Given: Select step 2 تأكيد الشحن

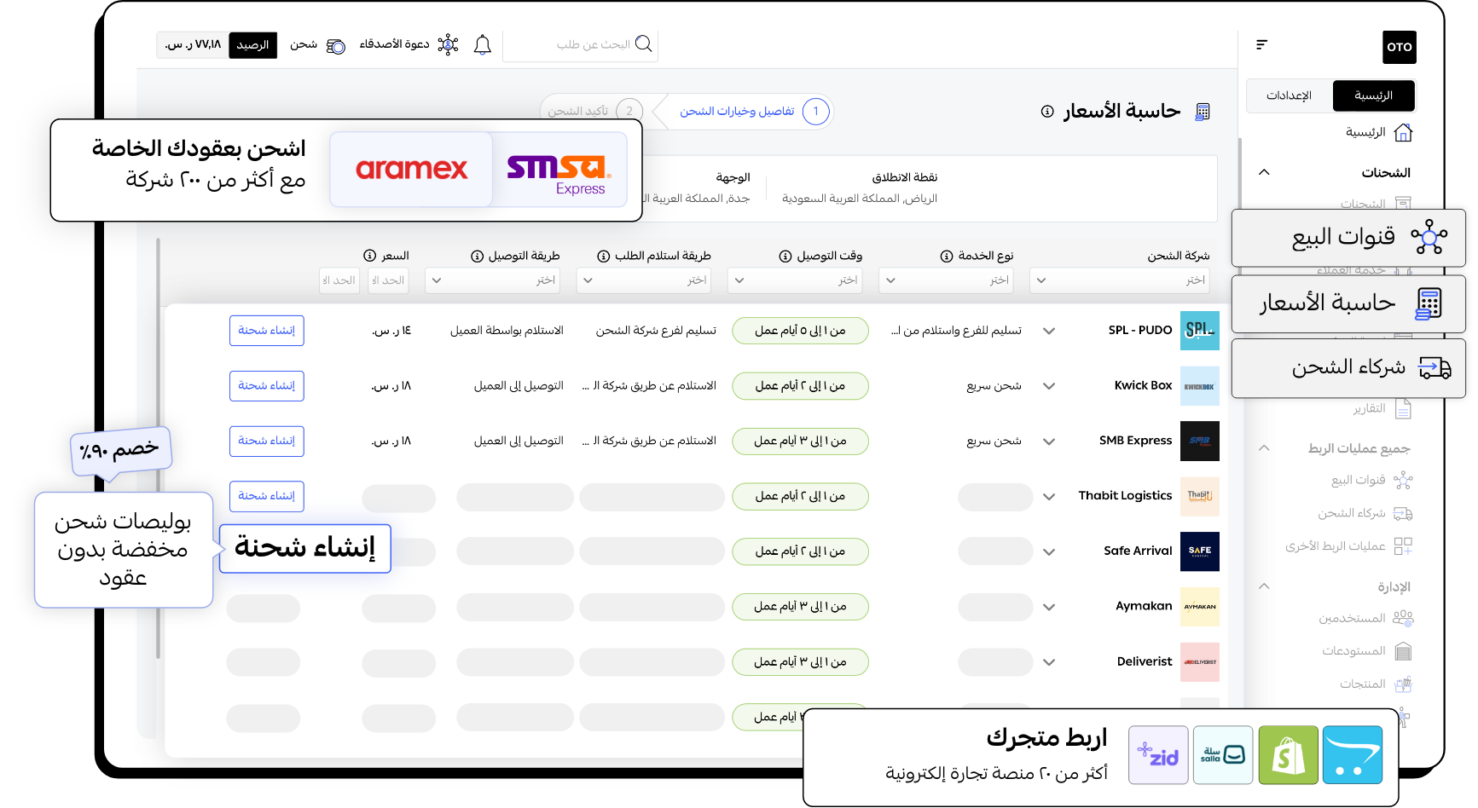Looking at the screenshot, I should coord(594,112).
